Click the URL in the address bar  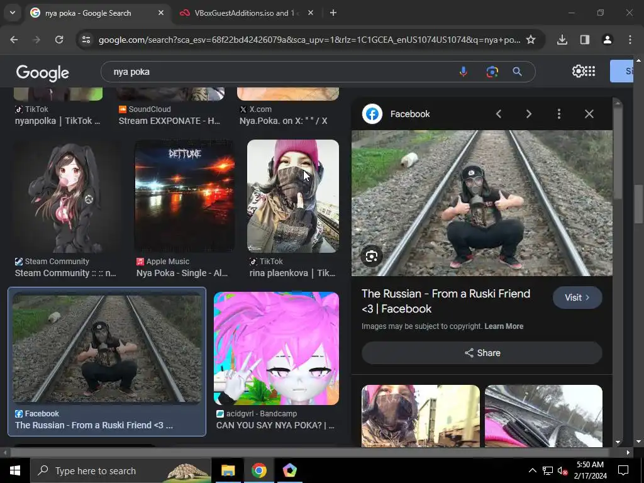(x=309, y=40)
